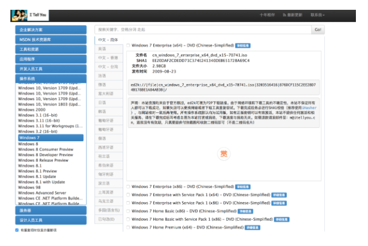Image resolution: width=368 pixels, height=246 pixels.
Task: Switch to the 希伯来语 language tab
Action: click(x=109, y=165)
